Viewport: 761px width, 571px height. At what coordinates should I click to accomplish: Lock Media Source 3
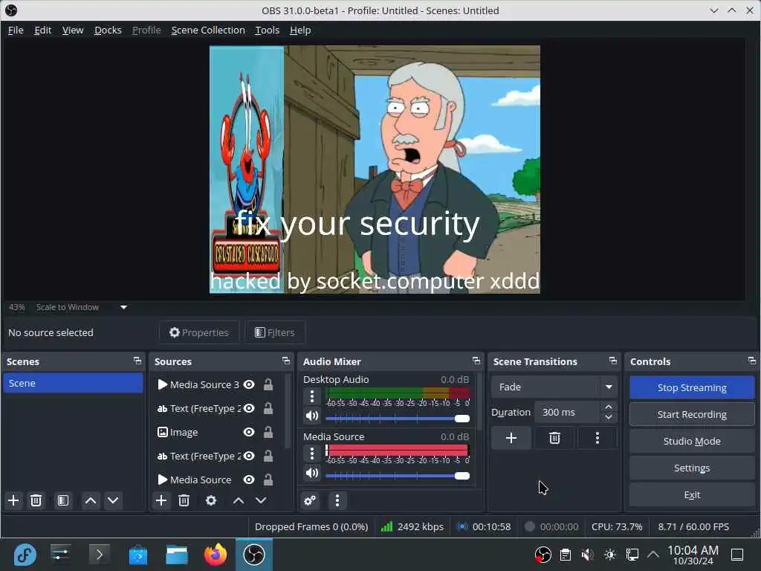[x=268, y=384]
